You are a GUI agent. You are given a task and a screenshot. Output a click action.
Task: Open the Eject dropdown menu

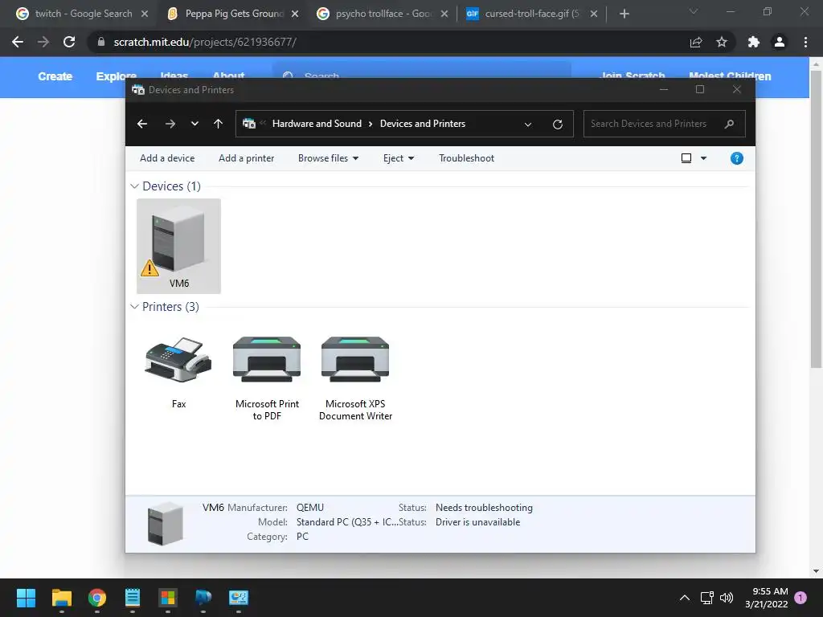399,158
